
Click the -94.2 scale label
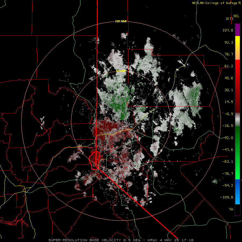coord(228,185)
